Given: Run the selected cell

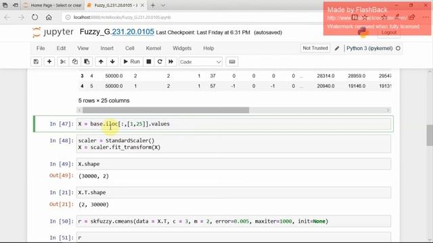Looking at the screenshot, I should (131, 61).
